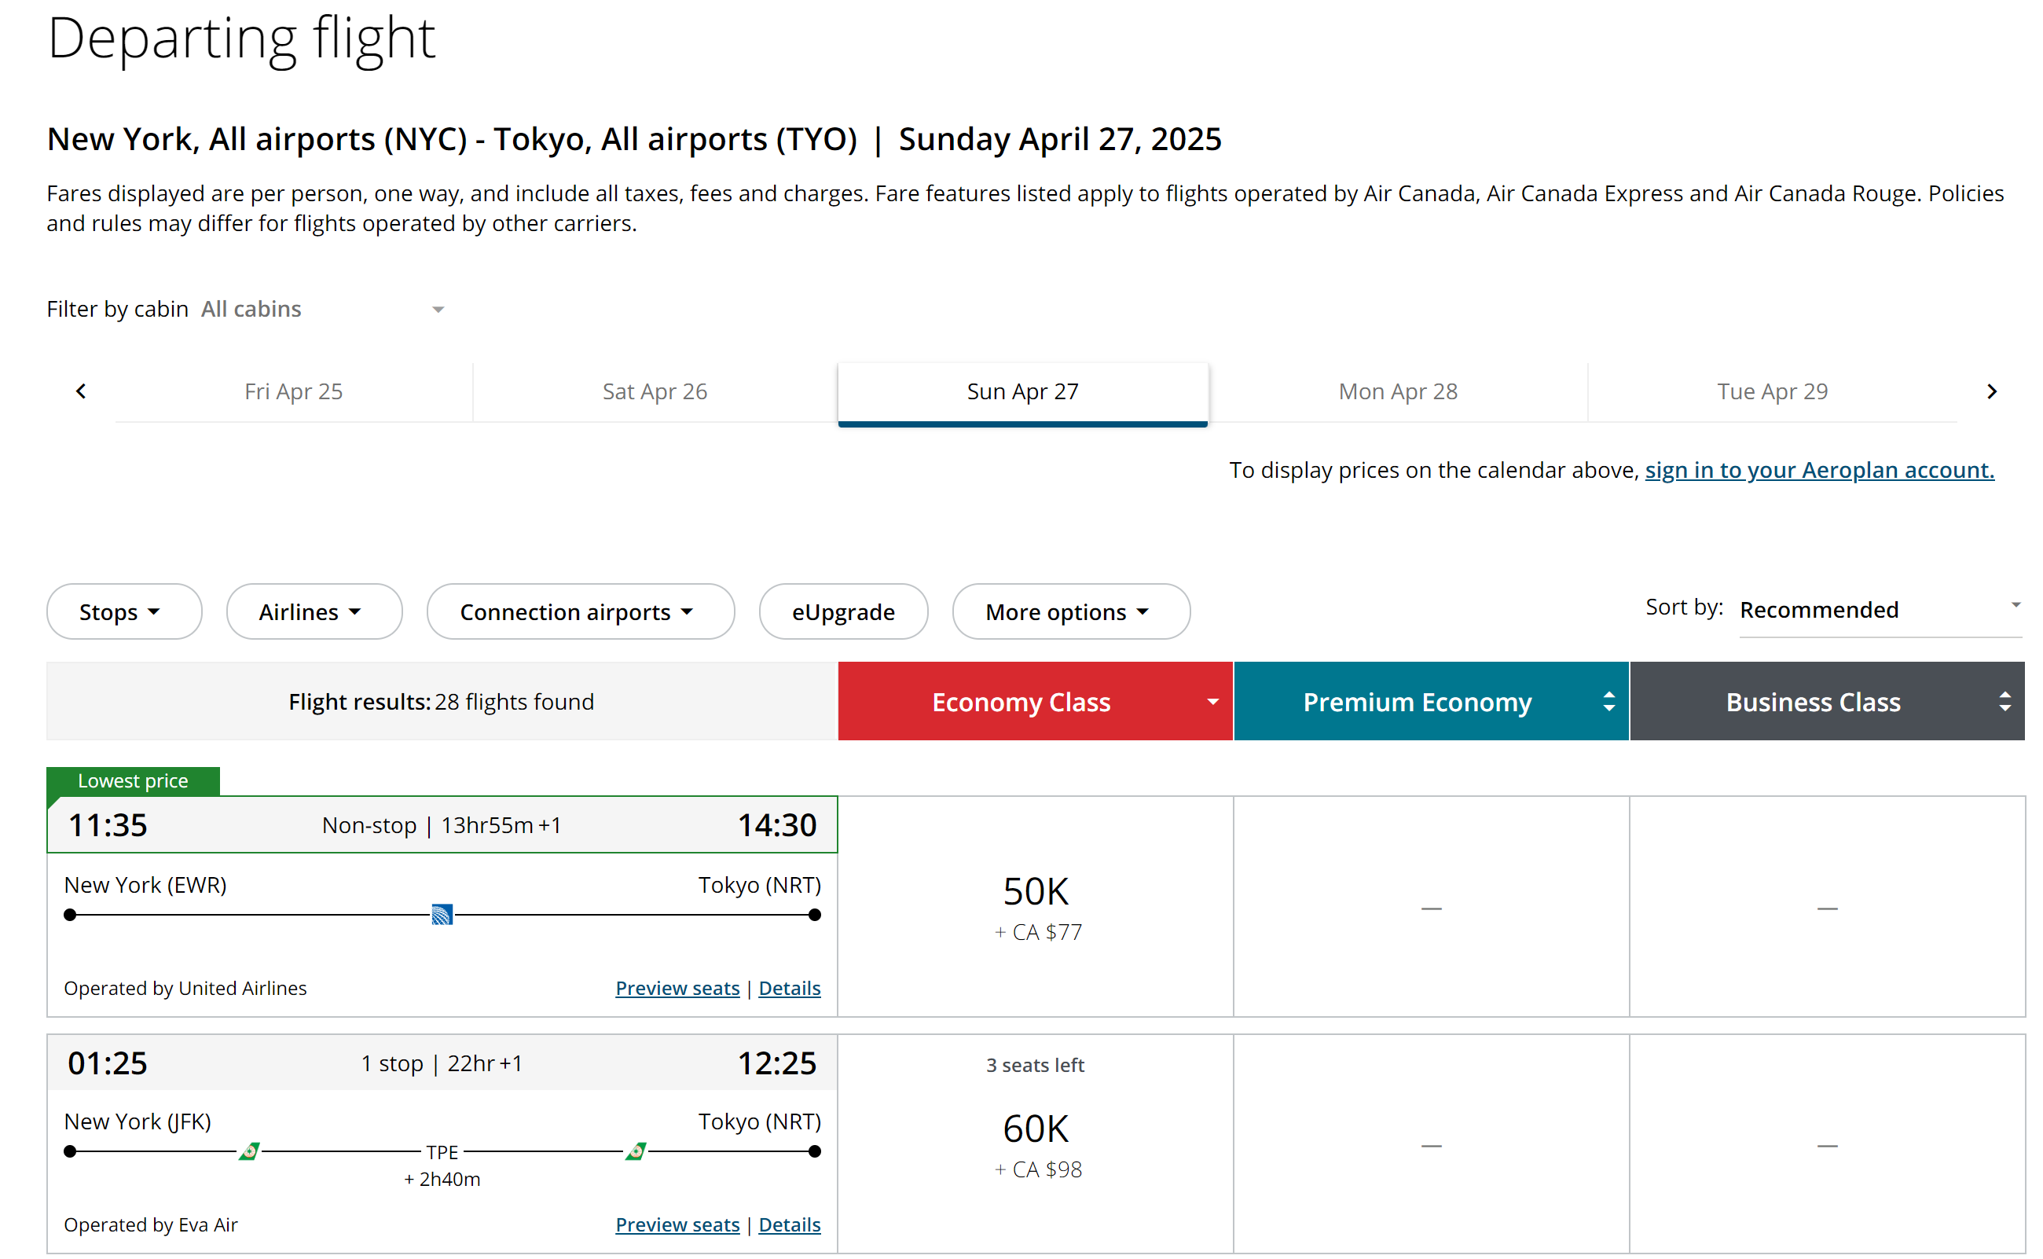
Task: Open the Stops filter dropdown
Action: (x=124, y=612)
